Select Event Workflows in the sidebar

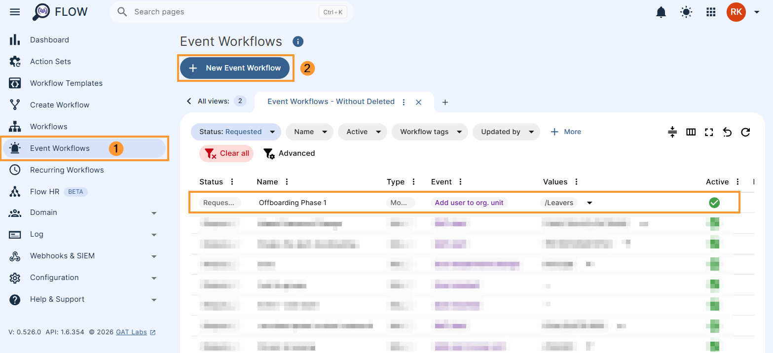click(x=84, y=148)
